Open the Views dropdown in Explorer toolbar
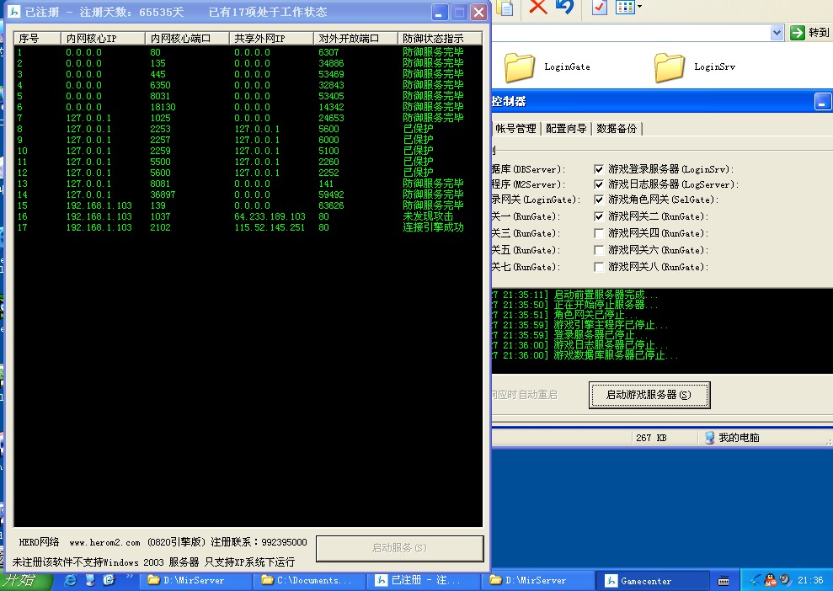Viewport: 833px width, 591px height. [639, 8]
